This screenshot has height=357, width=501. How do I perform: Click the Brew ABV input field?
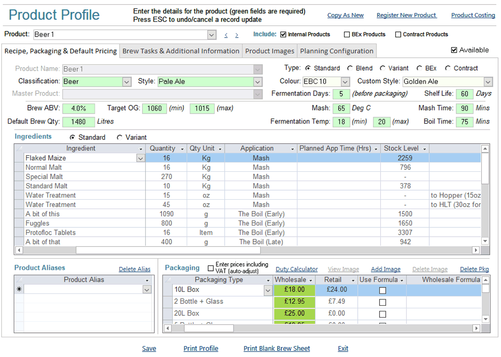78,108
